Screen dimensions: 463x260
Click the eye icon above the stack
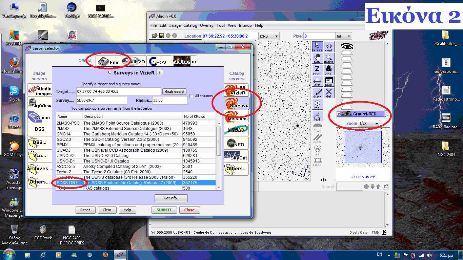click(x=347, y=46)
